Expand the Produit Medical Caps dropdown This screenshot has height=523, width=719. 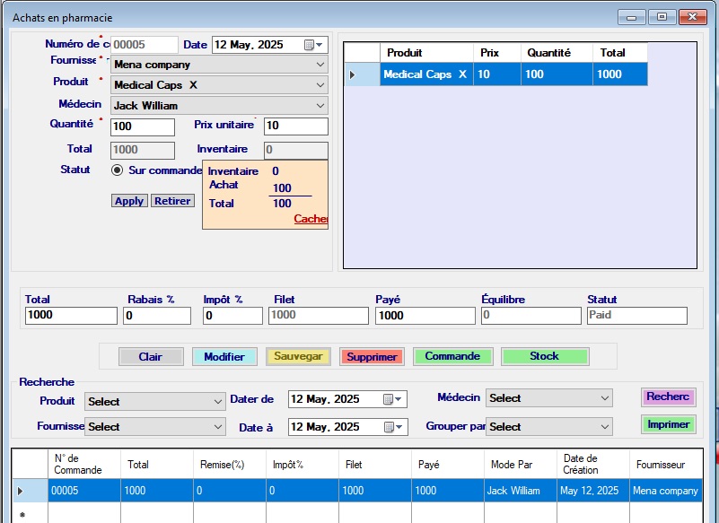[320, 85]
